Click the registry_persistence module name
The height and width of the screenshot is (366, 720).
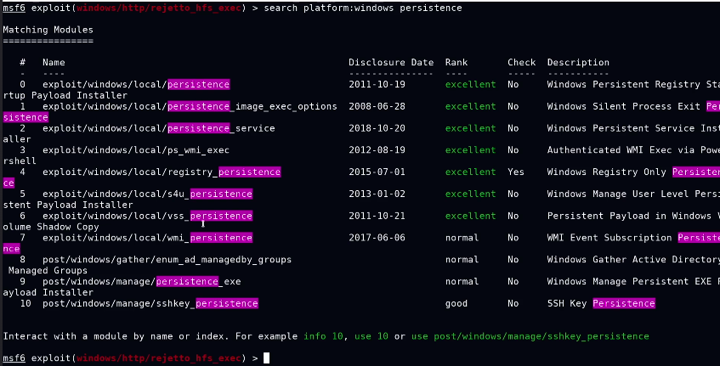tap(162, 172)
